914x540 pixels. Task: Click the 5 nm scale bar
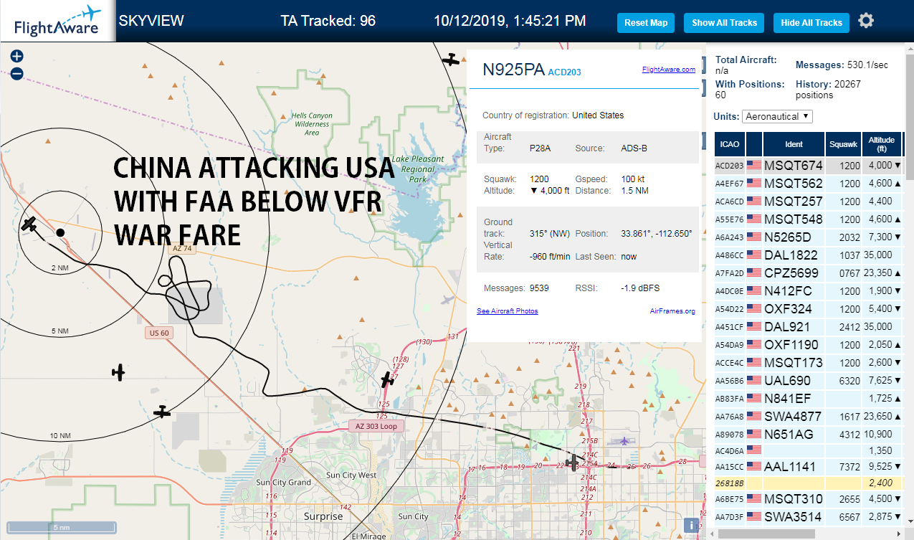(x=61, y=527)
